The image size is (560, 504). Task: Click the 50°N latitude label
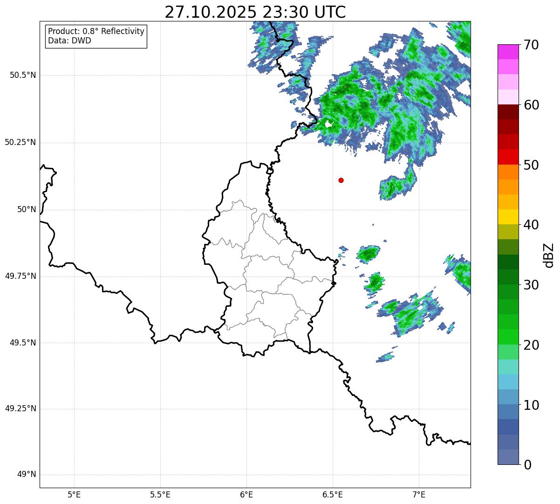27,210
